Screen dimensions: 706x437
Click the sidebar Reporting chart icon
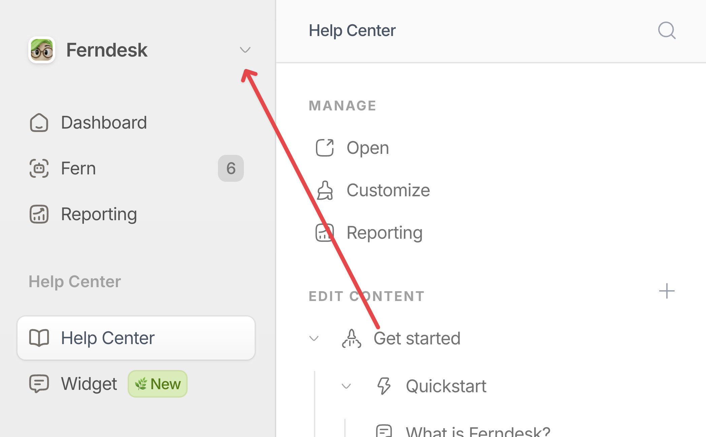[x=39, y=214]
